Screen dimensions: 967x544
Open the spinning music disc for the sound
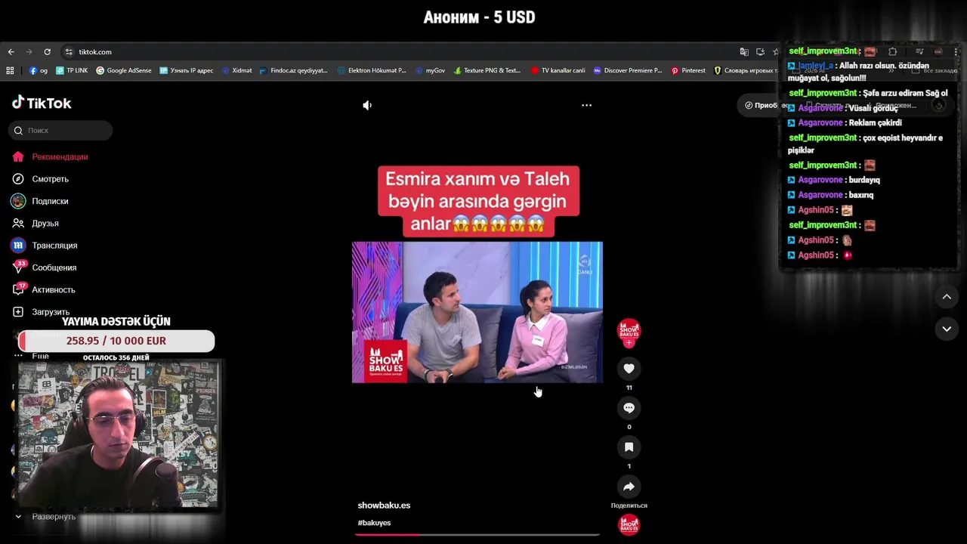tap(629, 524)
